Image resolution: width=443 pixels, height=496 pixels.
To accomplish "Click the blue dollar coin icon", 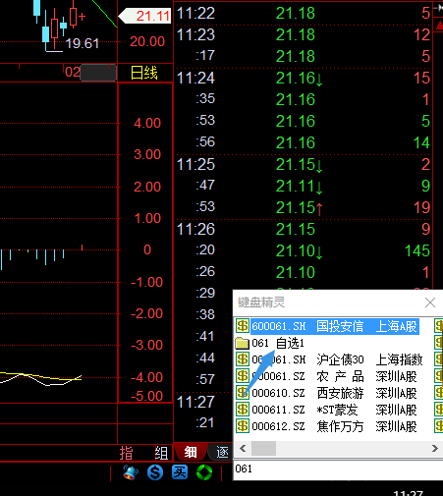I will point(155,472).
